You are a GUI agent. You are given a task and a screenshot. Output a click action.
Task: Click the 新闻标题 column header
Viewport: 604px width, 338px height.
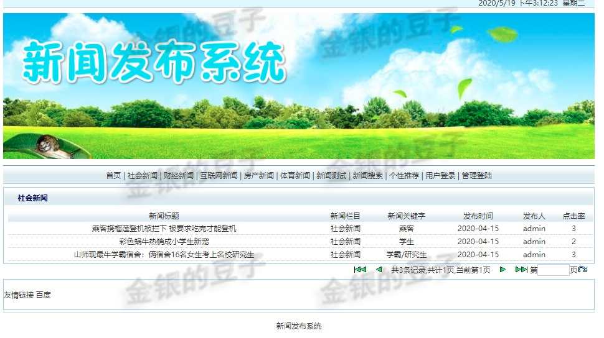[164, 216]
